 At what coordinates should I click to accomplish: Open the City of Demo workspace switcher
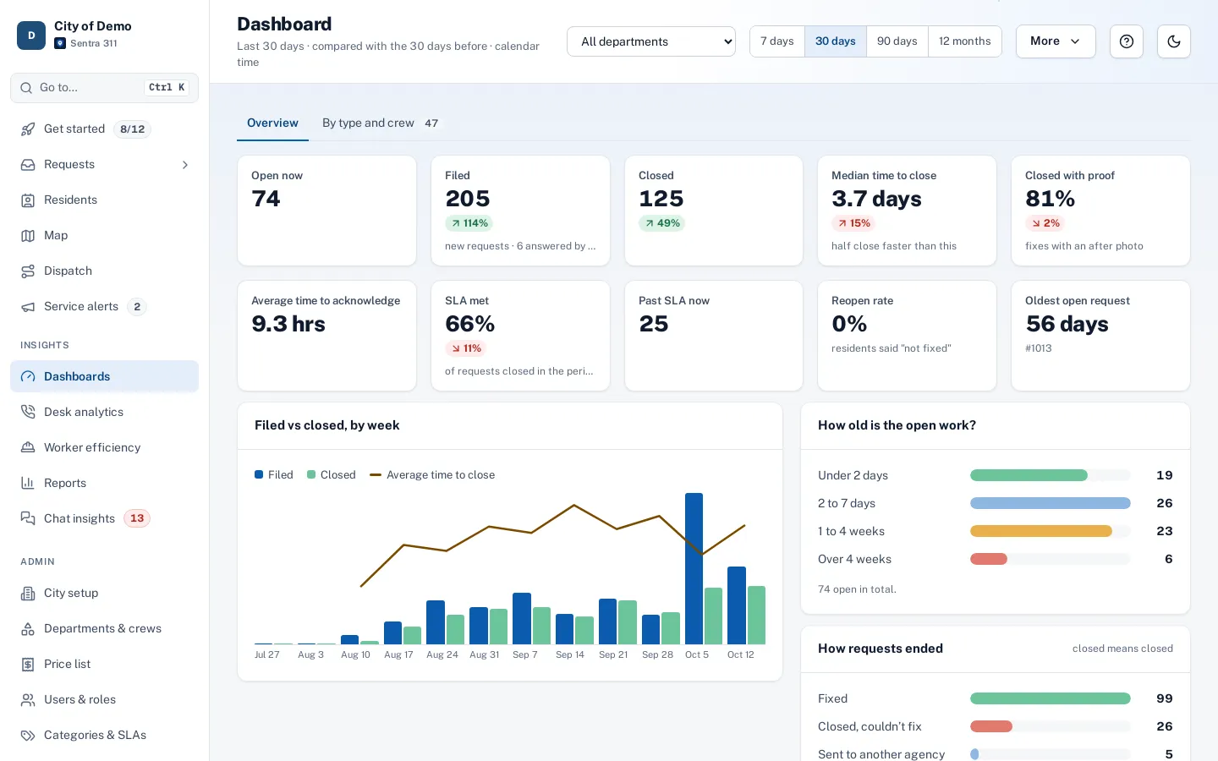[x=104, y=35]
